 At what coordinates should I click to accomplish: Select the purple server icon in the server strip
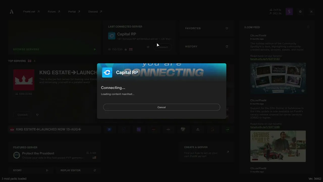coord(139,129)
